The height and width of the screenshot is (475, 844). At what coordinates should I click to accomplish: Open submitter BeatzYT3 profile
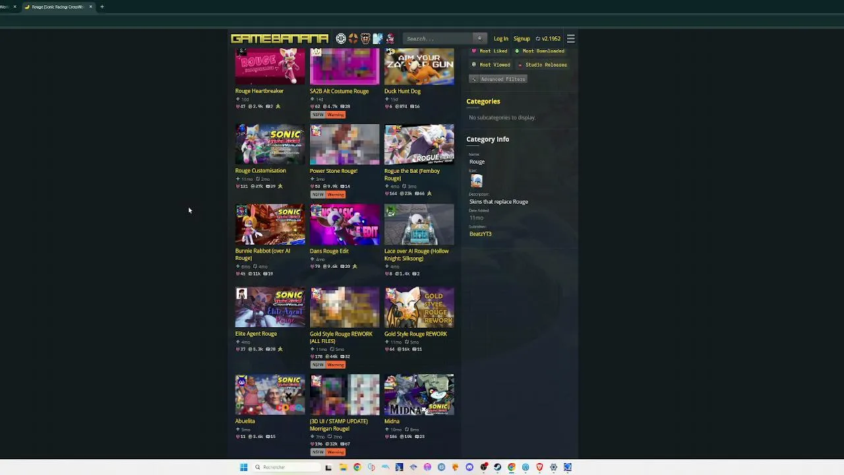point(480,234)
